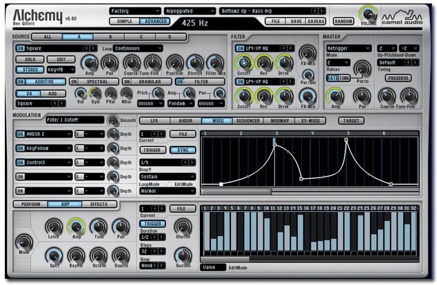Toggle ON for AHDSR 2 modulator

(21, 134)
